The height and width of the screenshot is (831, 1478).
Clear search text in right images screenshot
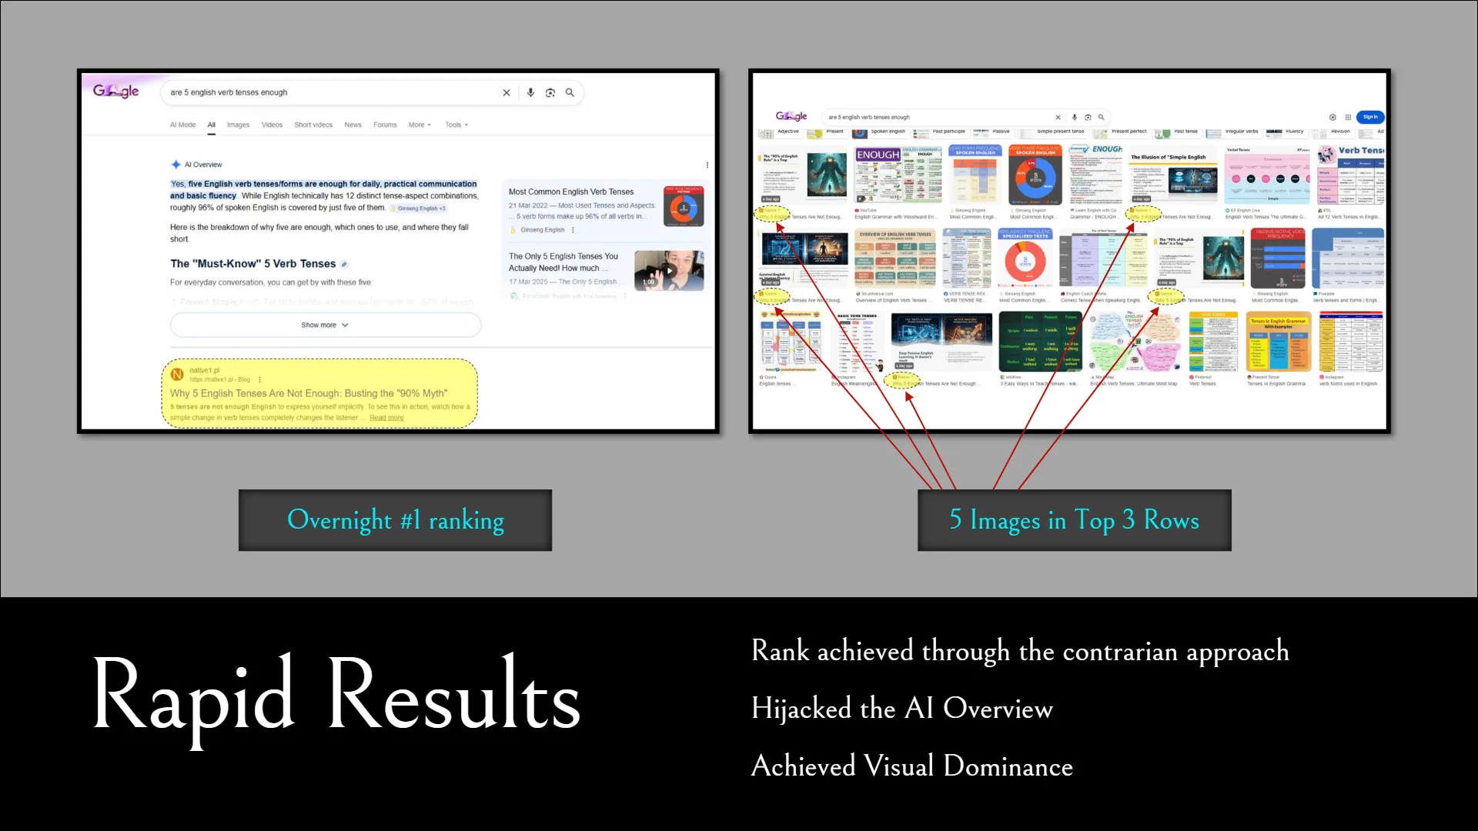(x=1058, y=118)
